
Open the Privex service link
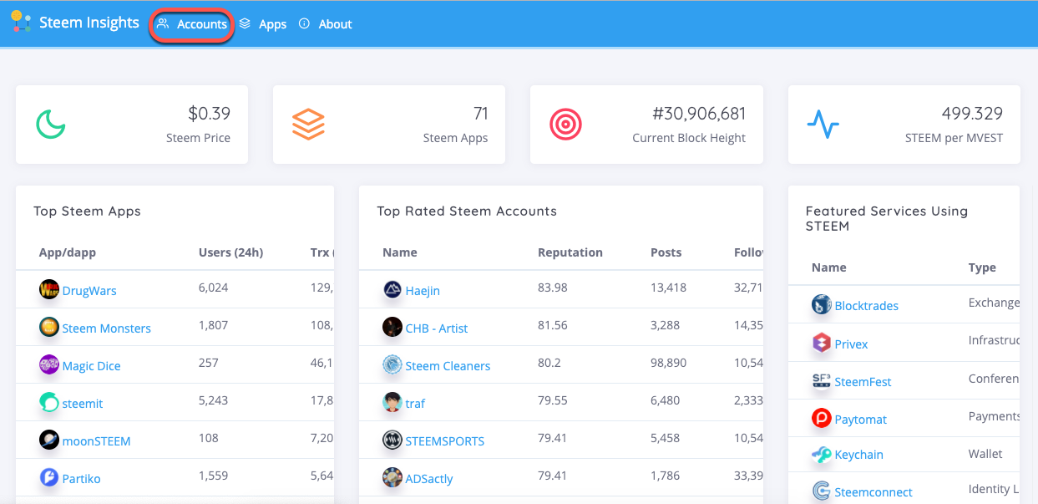(852, 344)
